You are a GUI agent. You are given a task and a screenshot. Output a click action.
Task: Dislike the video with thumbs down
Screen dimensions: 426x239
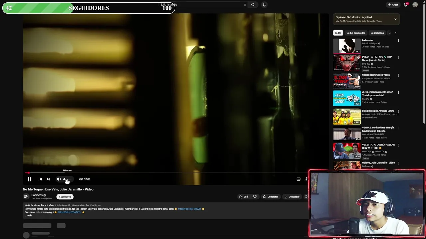255,197
